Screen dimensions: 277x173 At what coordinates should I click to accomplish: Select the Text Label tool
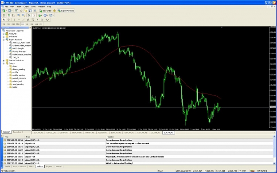tap(42, 20)
